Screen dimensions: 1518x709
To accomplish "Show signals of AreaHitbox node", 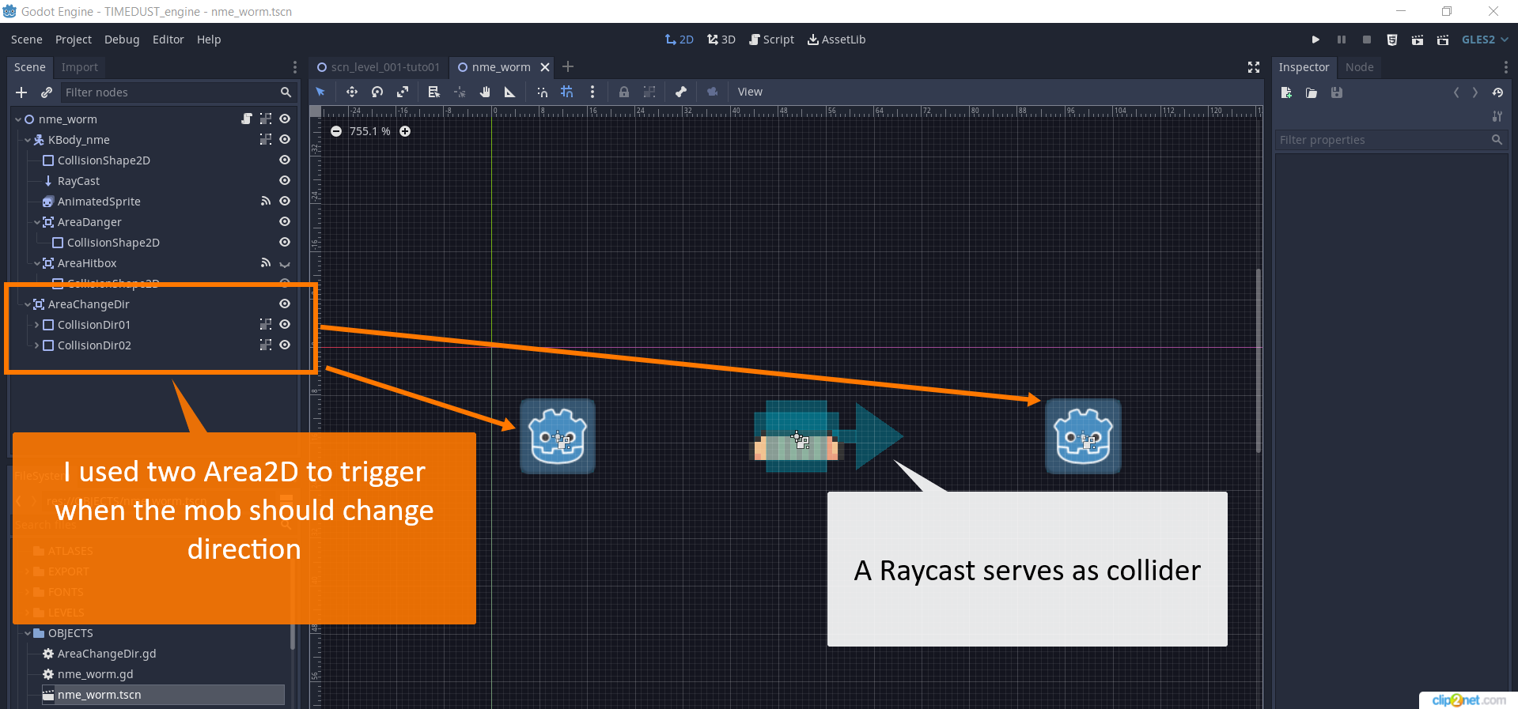I will [x=266, y=262].
